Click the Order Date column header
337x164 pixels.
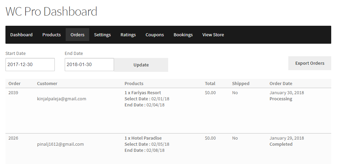click(281, 83)
